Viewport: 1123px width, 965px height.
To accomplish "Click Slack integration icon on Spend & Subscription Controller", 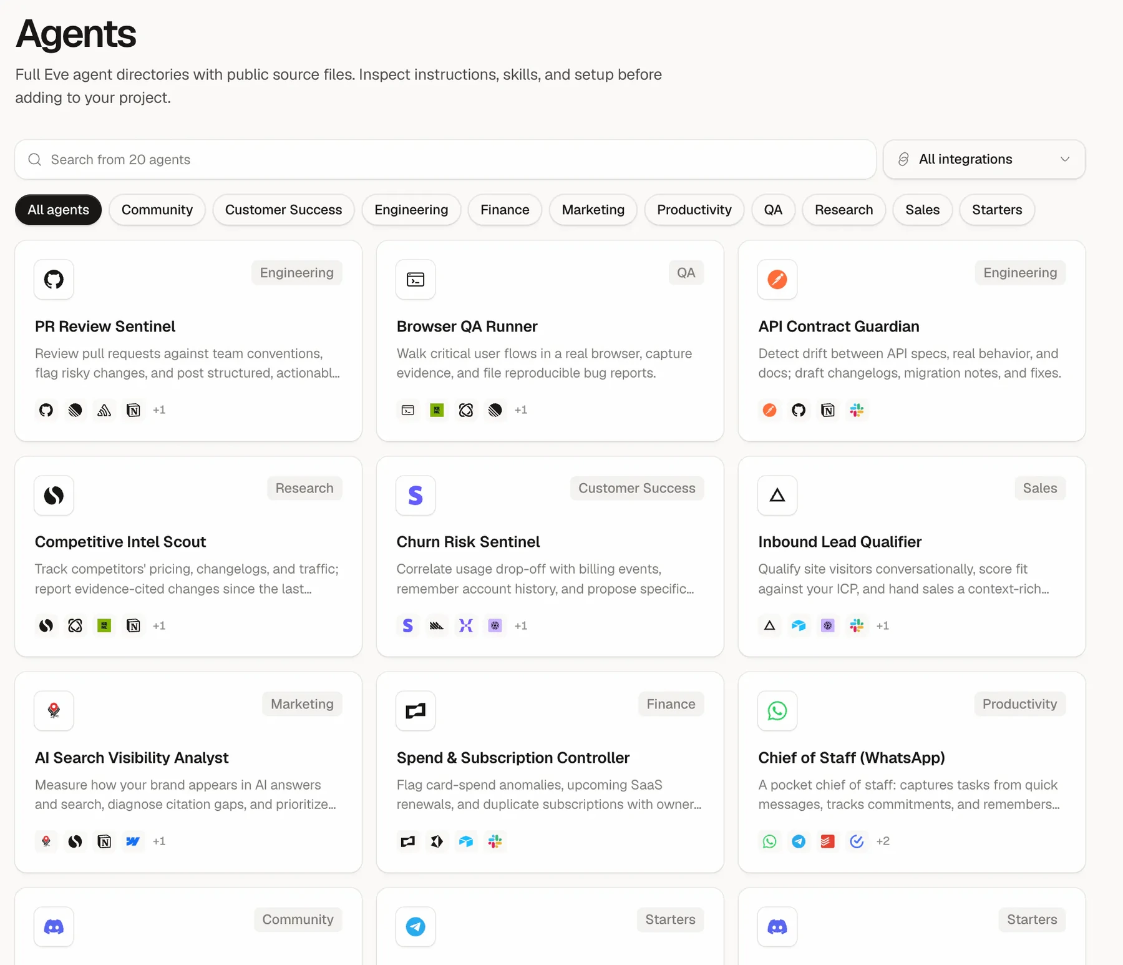I will coord(495,841).
